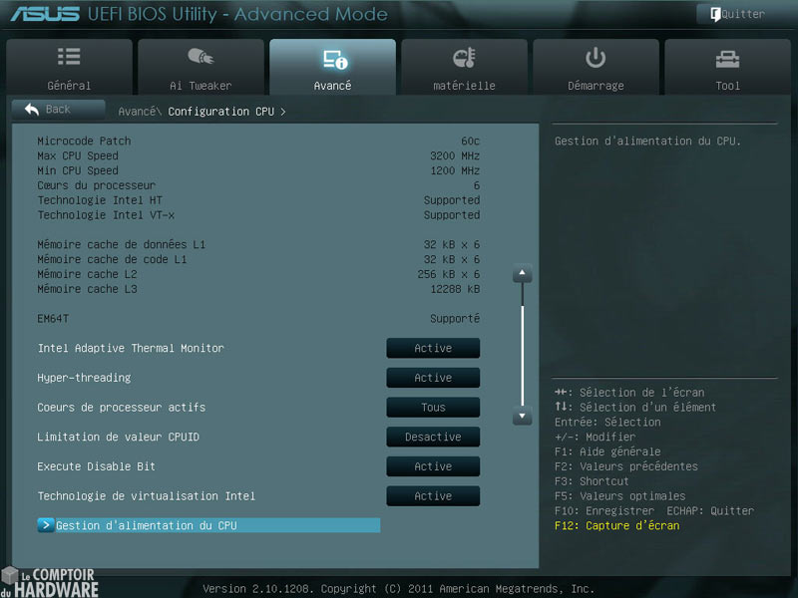
Task: Open Surveillance matérielle fan icon
Action: (464, 57)
